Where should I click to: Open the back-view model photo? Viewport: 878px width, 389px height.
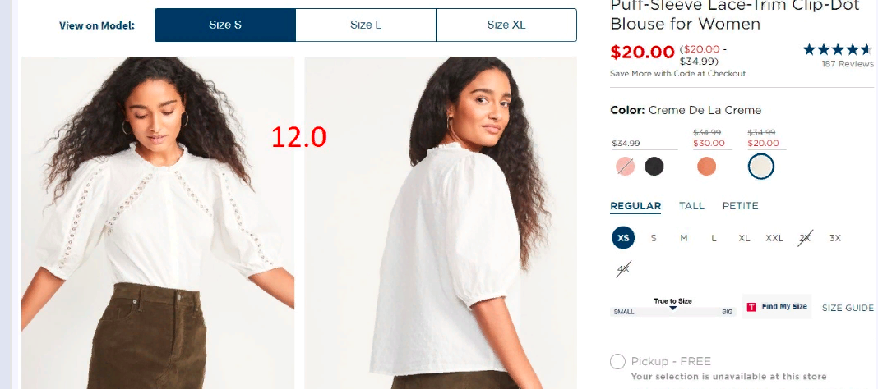[x=441, y=222]
